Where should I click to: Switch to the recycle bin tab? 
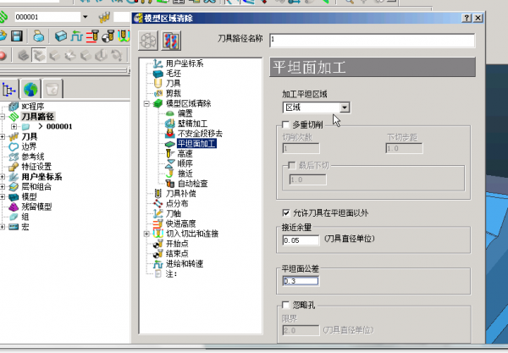point(52,89)
